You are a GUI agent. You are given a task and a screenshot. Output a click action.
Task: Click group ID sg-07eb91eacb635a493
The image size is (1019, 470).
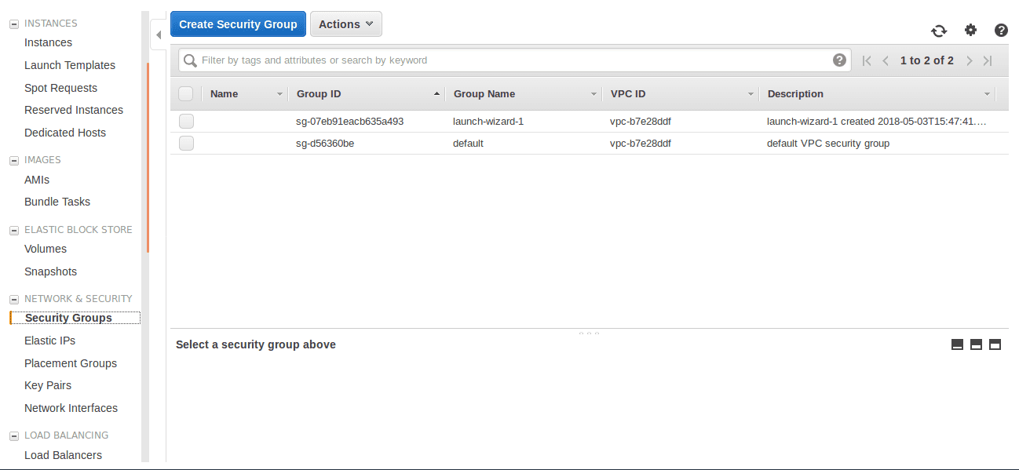349,122
